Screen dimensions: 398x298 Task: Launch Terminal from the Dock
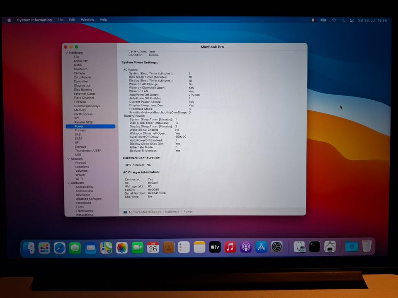[x=315, y=246]
